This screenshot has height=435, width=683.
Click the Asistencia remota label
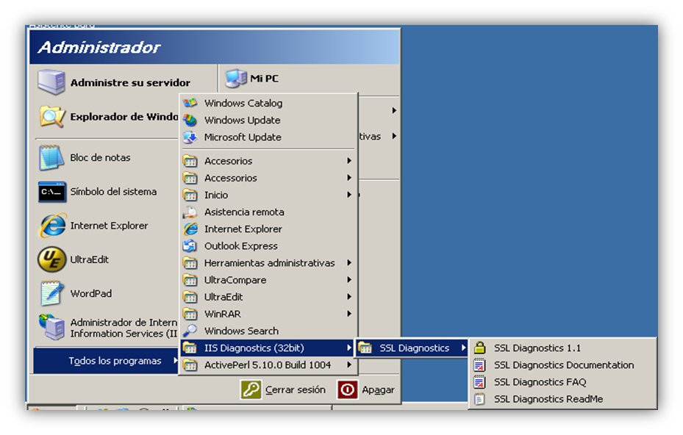pos(244,212)
